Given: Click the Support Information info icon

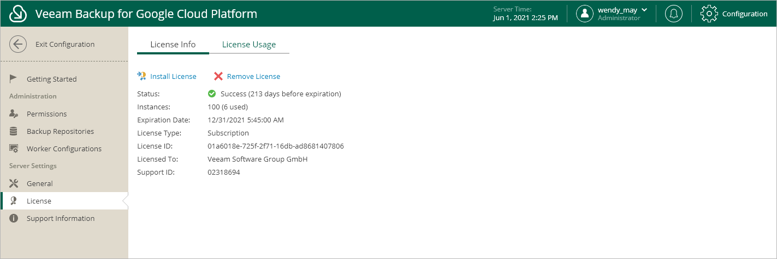Looking at the screenshot, I should coord(14,218).
